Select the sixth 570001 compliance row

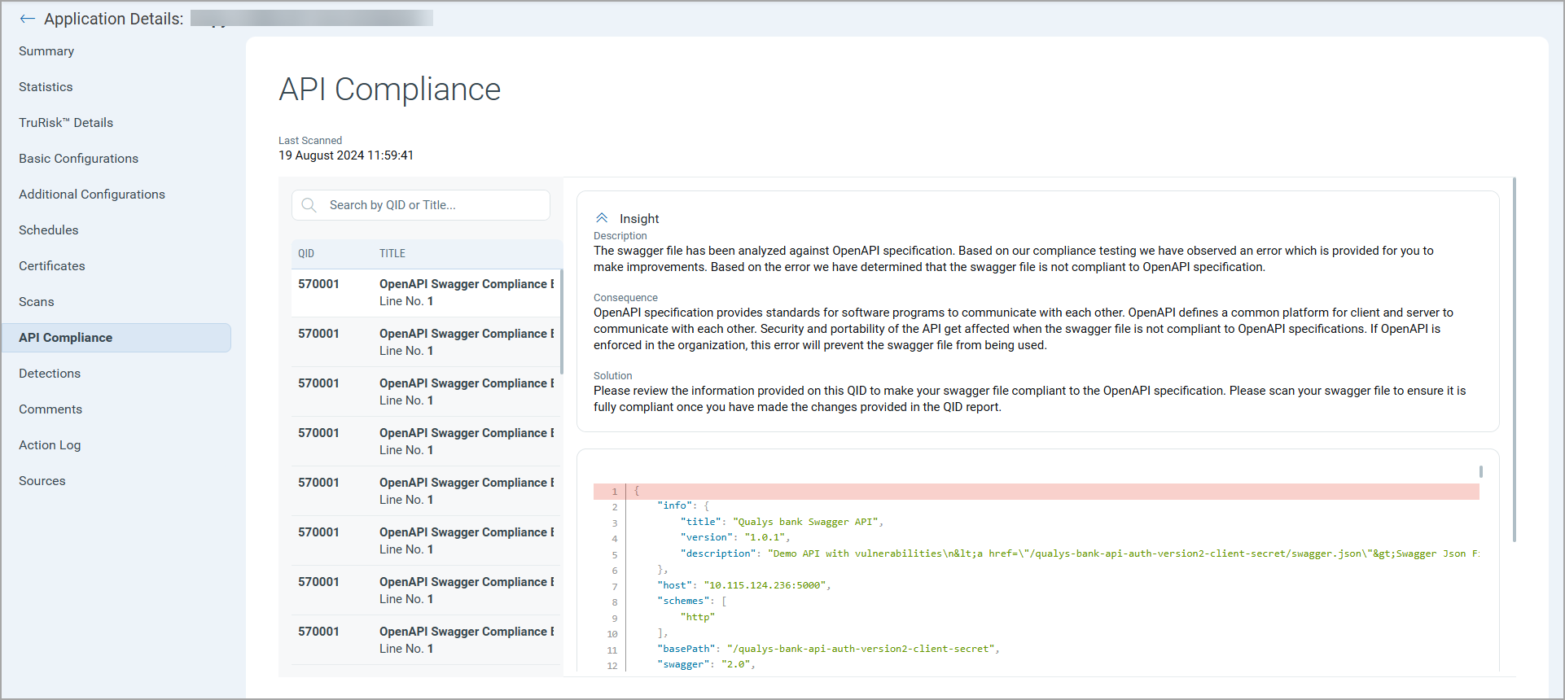click(425, 540)
